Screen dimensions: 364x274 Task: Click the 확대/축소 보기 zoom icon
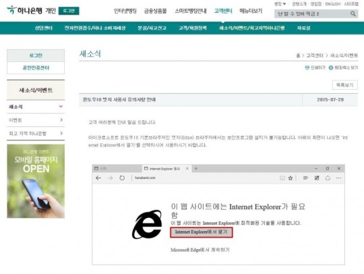(x=331, y=67)
